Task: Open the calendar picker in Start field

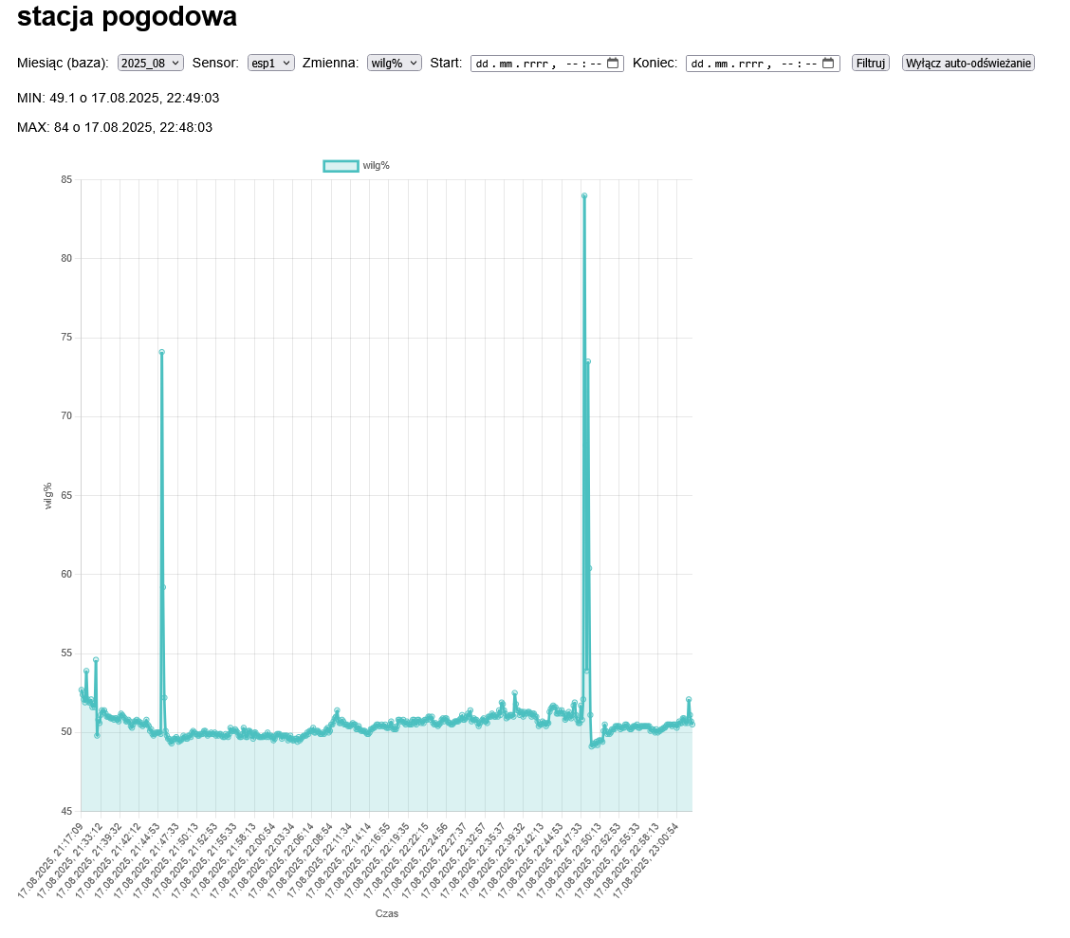Action: [x=613, y=64]
